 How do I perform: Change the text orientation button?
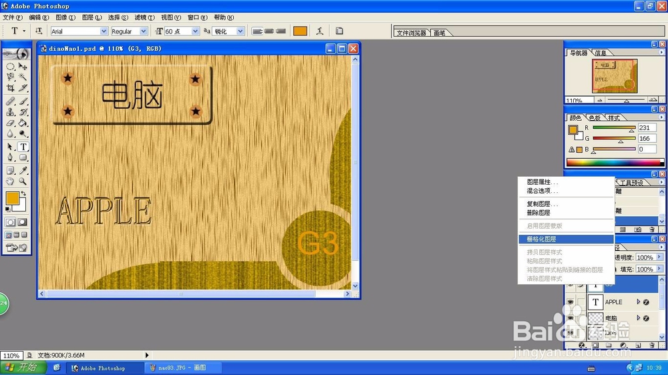(39, 31)
